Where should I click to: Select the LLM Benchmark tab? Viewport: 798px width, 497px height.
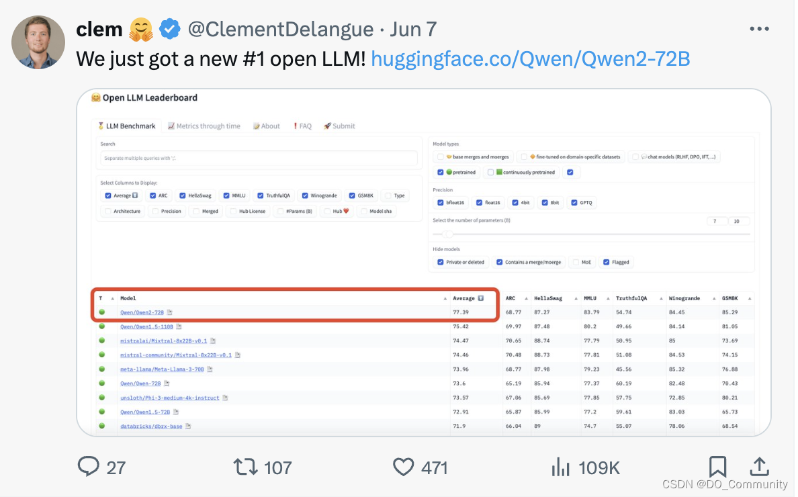coord(127,126)
